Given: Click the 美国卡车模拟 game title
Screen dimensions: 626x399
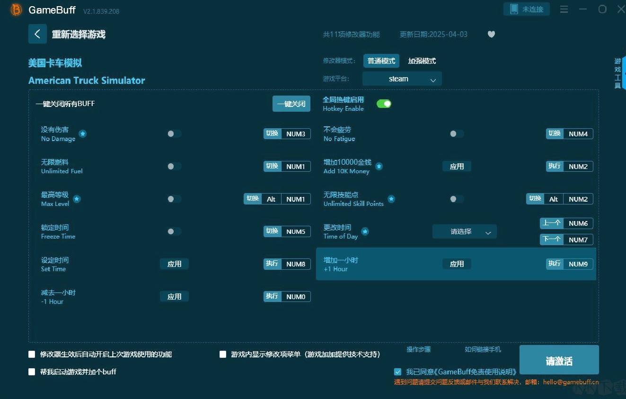Looking at the screenshot, I should pos(55,63).
